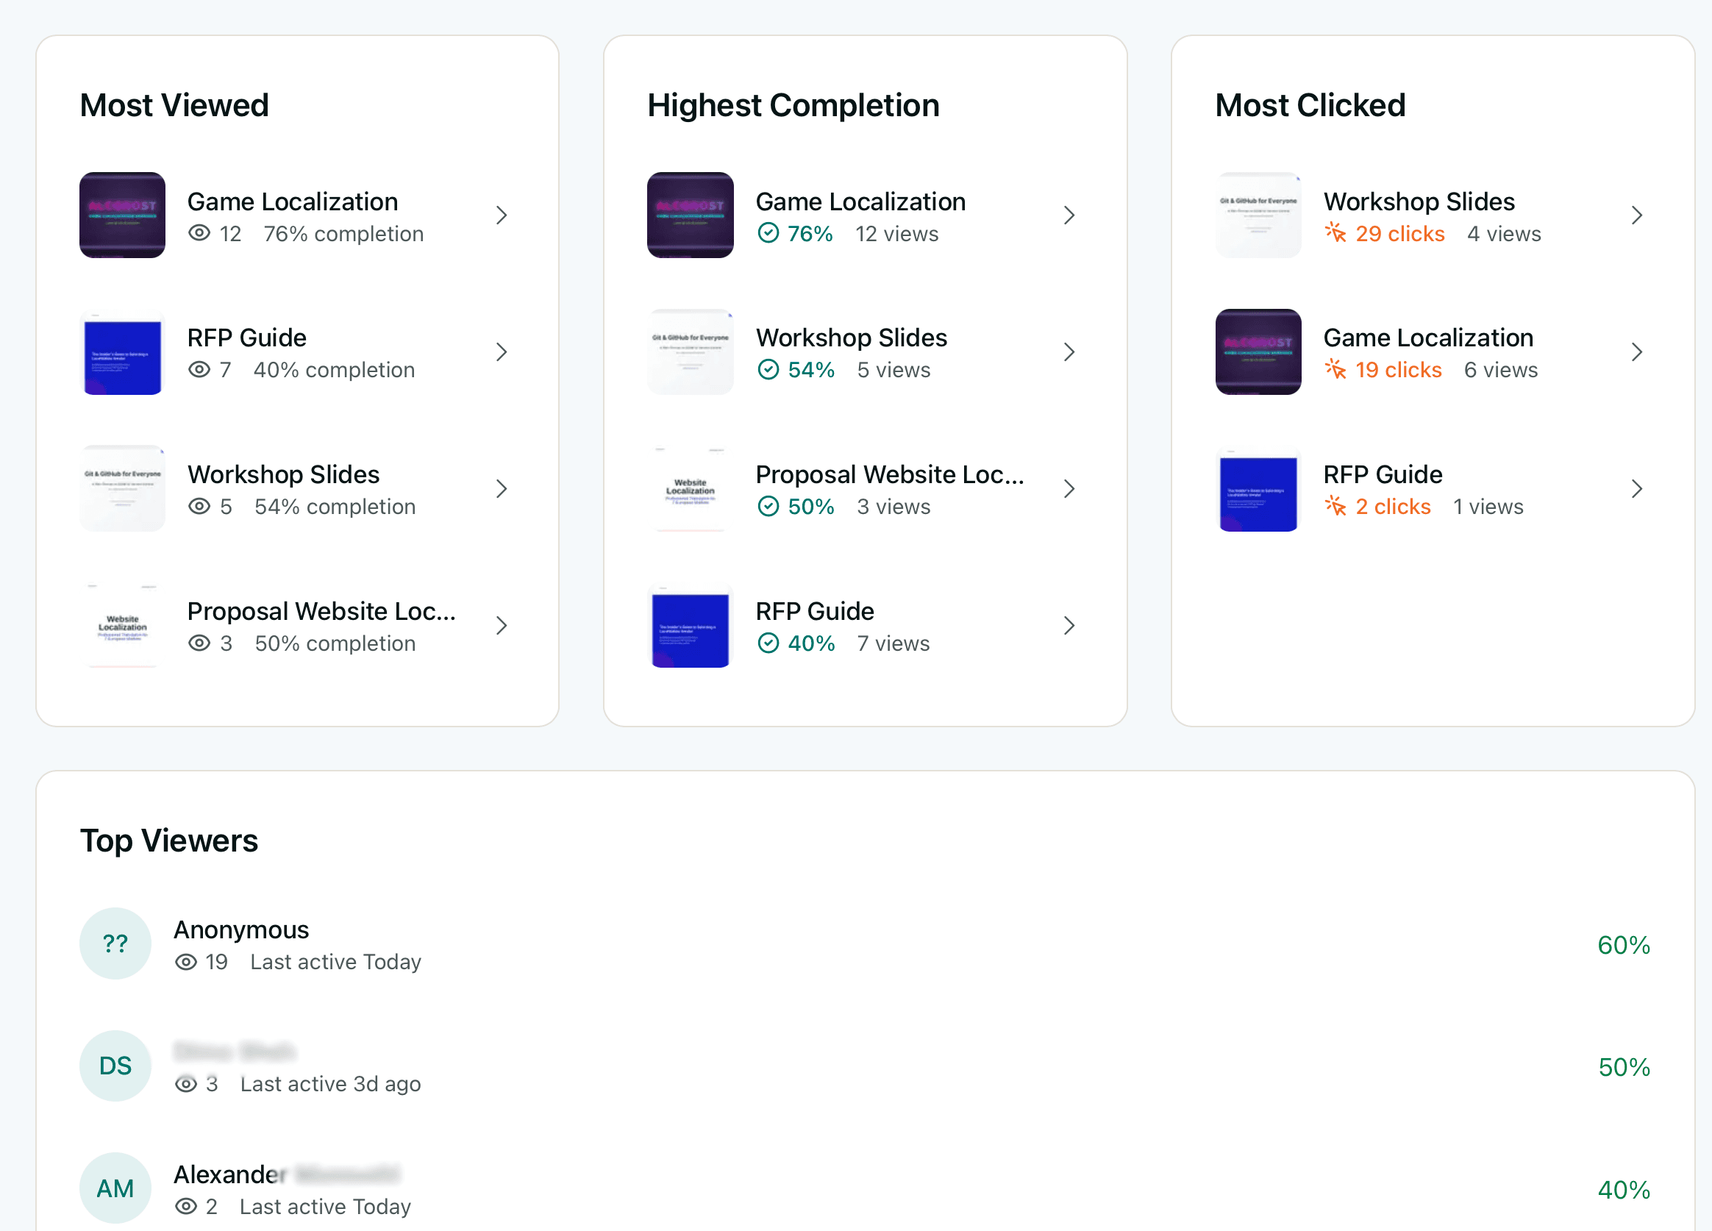Image resolution: width=1712 pixels, height=1231 pixels.
Task: Click the RFP Guide blue thumbnail
Action: tap(121, 352)
